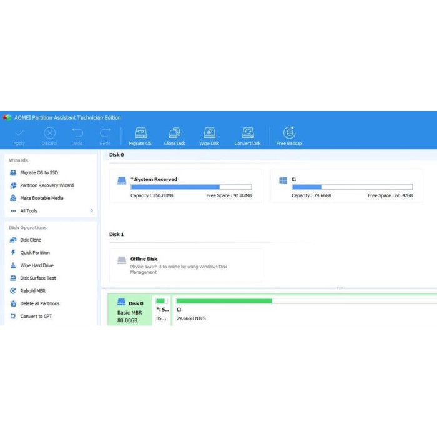
Task: Click '79.66GB NTFS' label in disk map
Action: [x=191, y=318]
